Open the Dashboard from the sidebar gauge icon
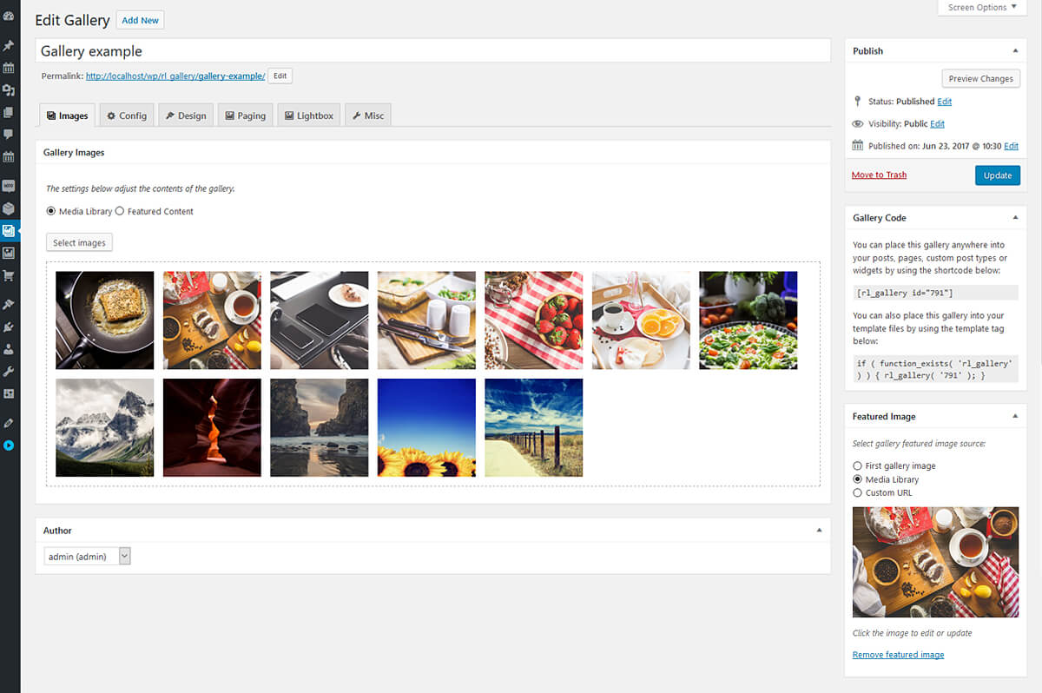Viewport: 1042px width, 693px height. pyautogui.click(x=10, y=16)
